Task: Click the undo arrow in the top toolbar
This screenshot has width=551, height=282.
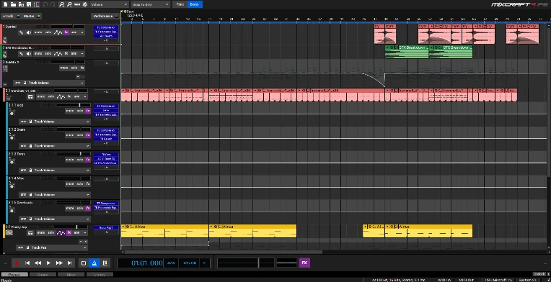Action: 45,4
